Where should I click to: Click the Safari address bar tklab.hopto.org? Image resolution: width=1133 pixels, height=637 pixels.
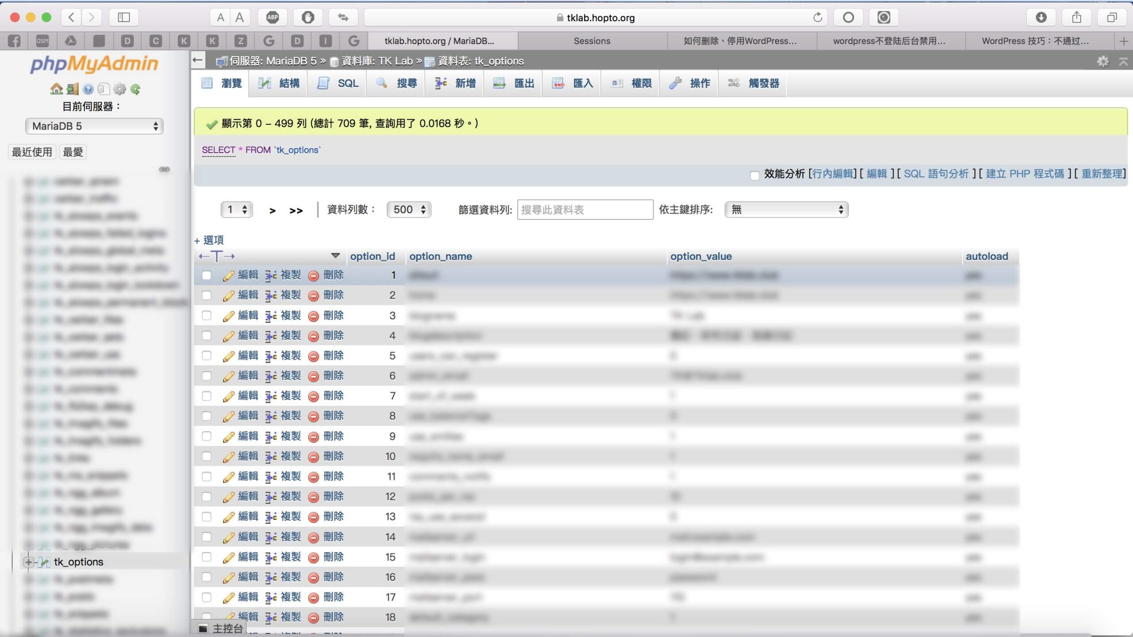(x=595, y=18)
